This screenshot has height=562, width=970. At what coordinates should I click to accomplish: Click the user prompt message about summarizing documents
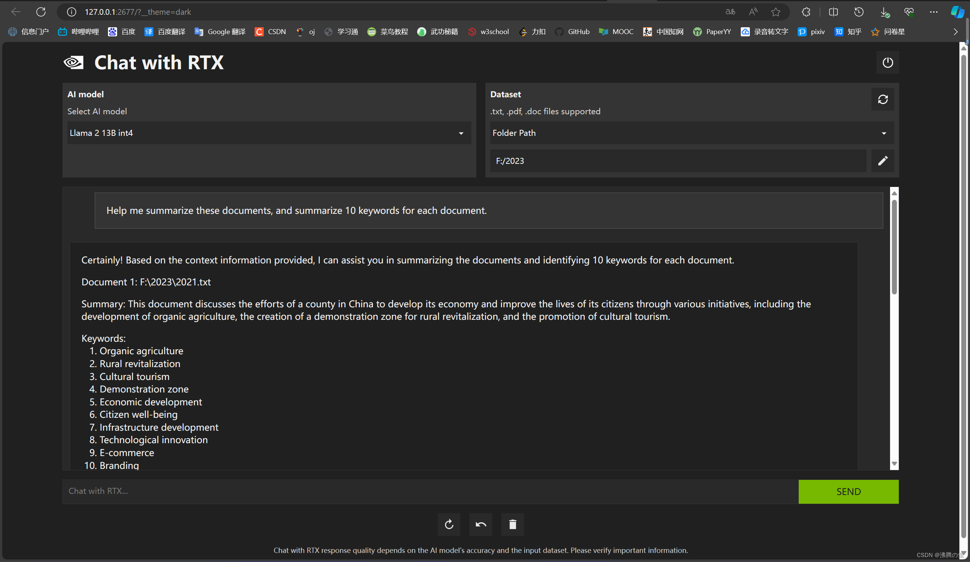click(x=488, y=211)
